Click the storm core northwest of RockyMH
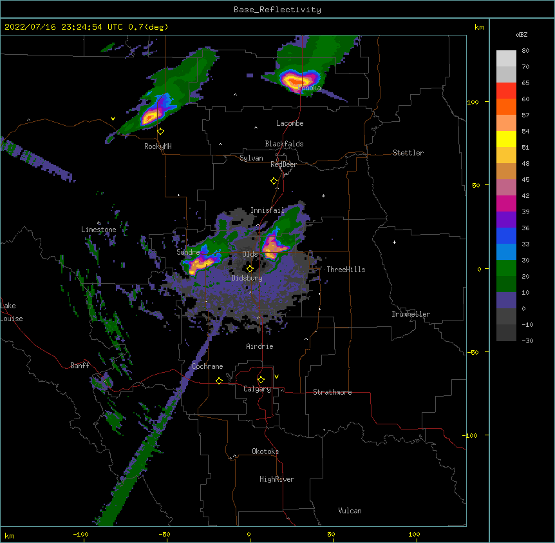This screenshot has height=543, width=555. (x=151, y=116)
